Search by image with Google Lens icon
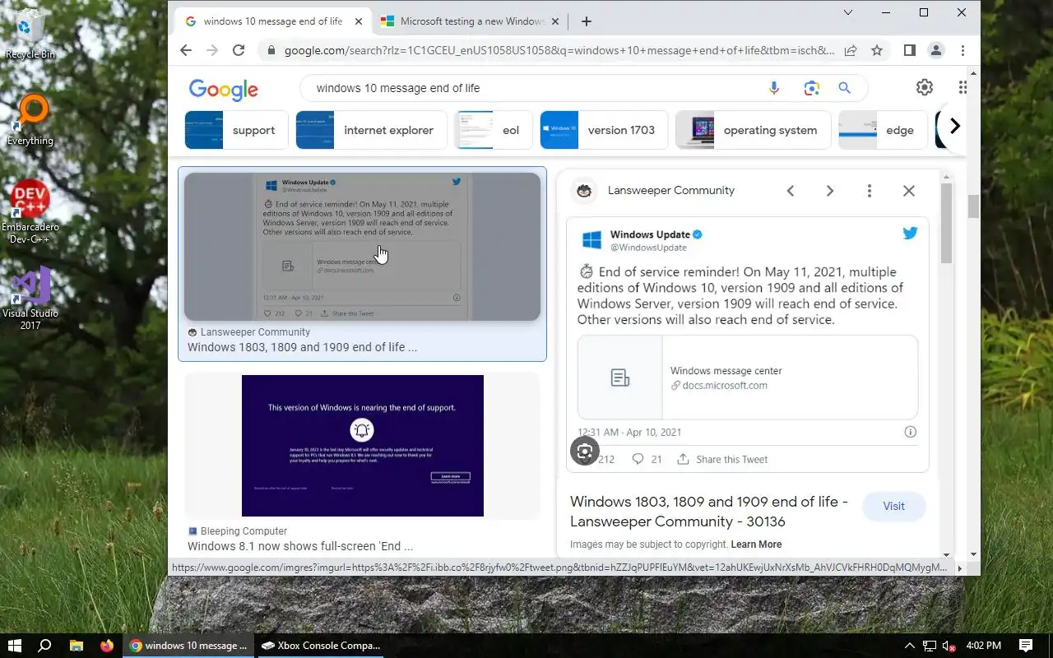This screenshot has height=658, width=1053. 811,88
